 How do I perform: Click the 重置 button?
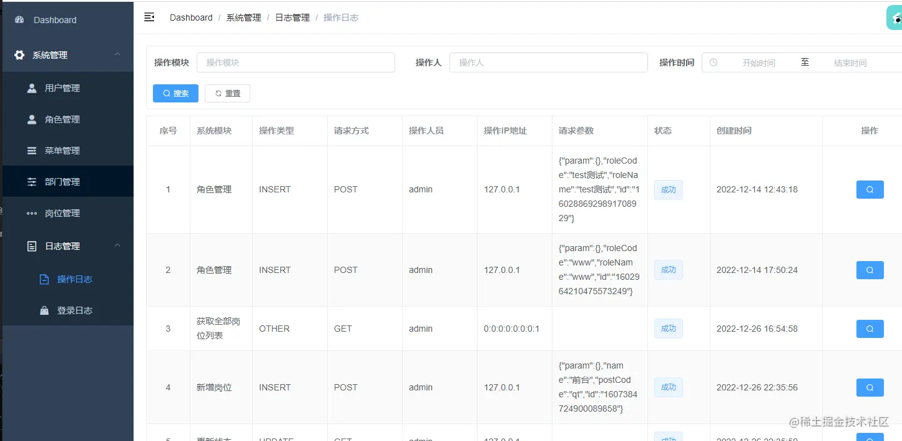point(227,93)
